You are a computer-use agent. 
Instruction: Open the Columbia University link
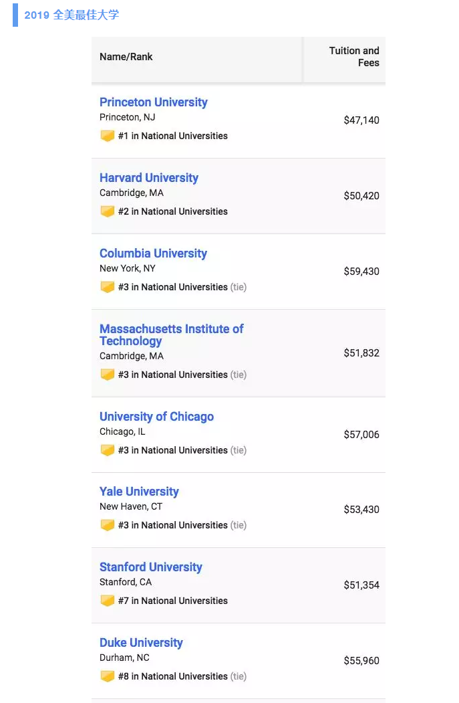(x=153, y=254)
